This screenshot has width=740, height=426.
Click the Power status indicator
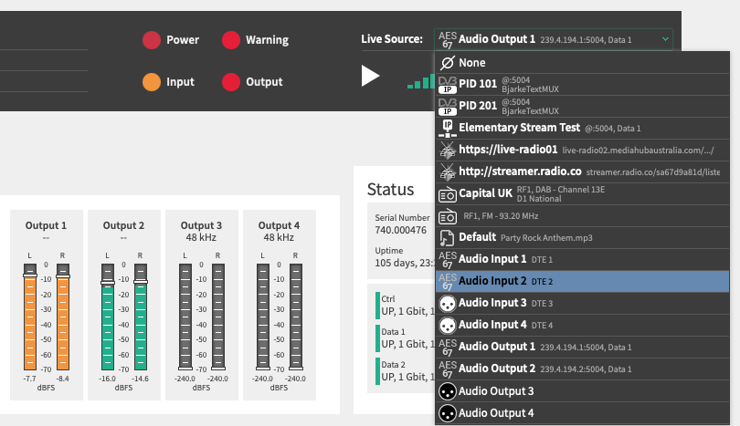pyautogui.click(x=151, y=40)
